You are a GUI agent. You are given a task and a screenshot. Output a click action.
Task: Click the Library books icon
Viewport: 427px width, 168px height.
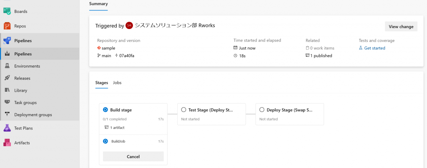[8, 90]
